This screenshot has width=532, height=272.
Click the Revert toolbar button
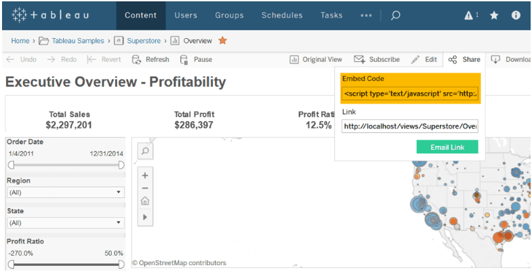pos(104,60)
